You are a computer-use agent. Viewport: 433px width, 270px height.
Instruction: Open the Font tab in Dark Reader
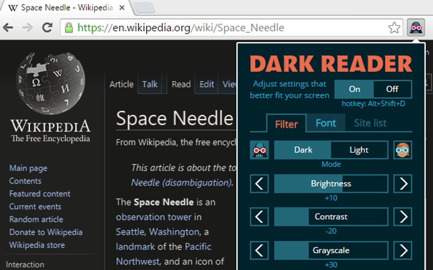pyautogui.click(x=326, y=123)
